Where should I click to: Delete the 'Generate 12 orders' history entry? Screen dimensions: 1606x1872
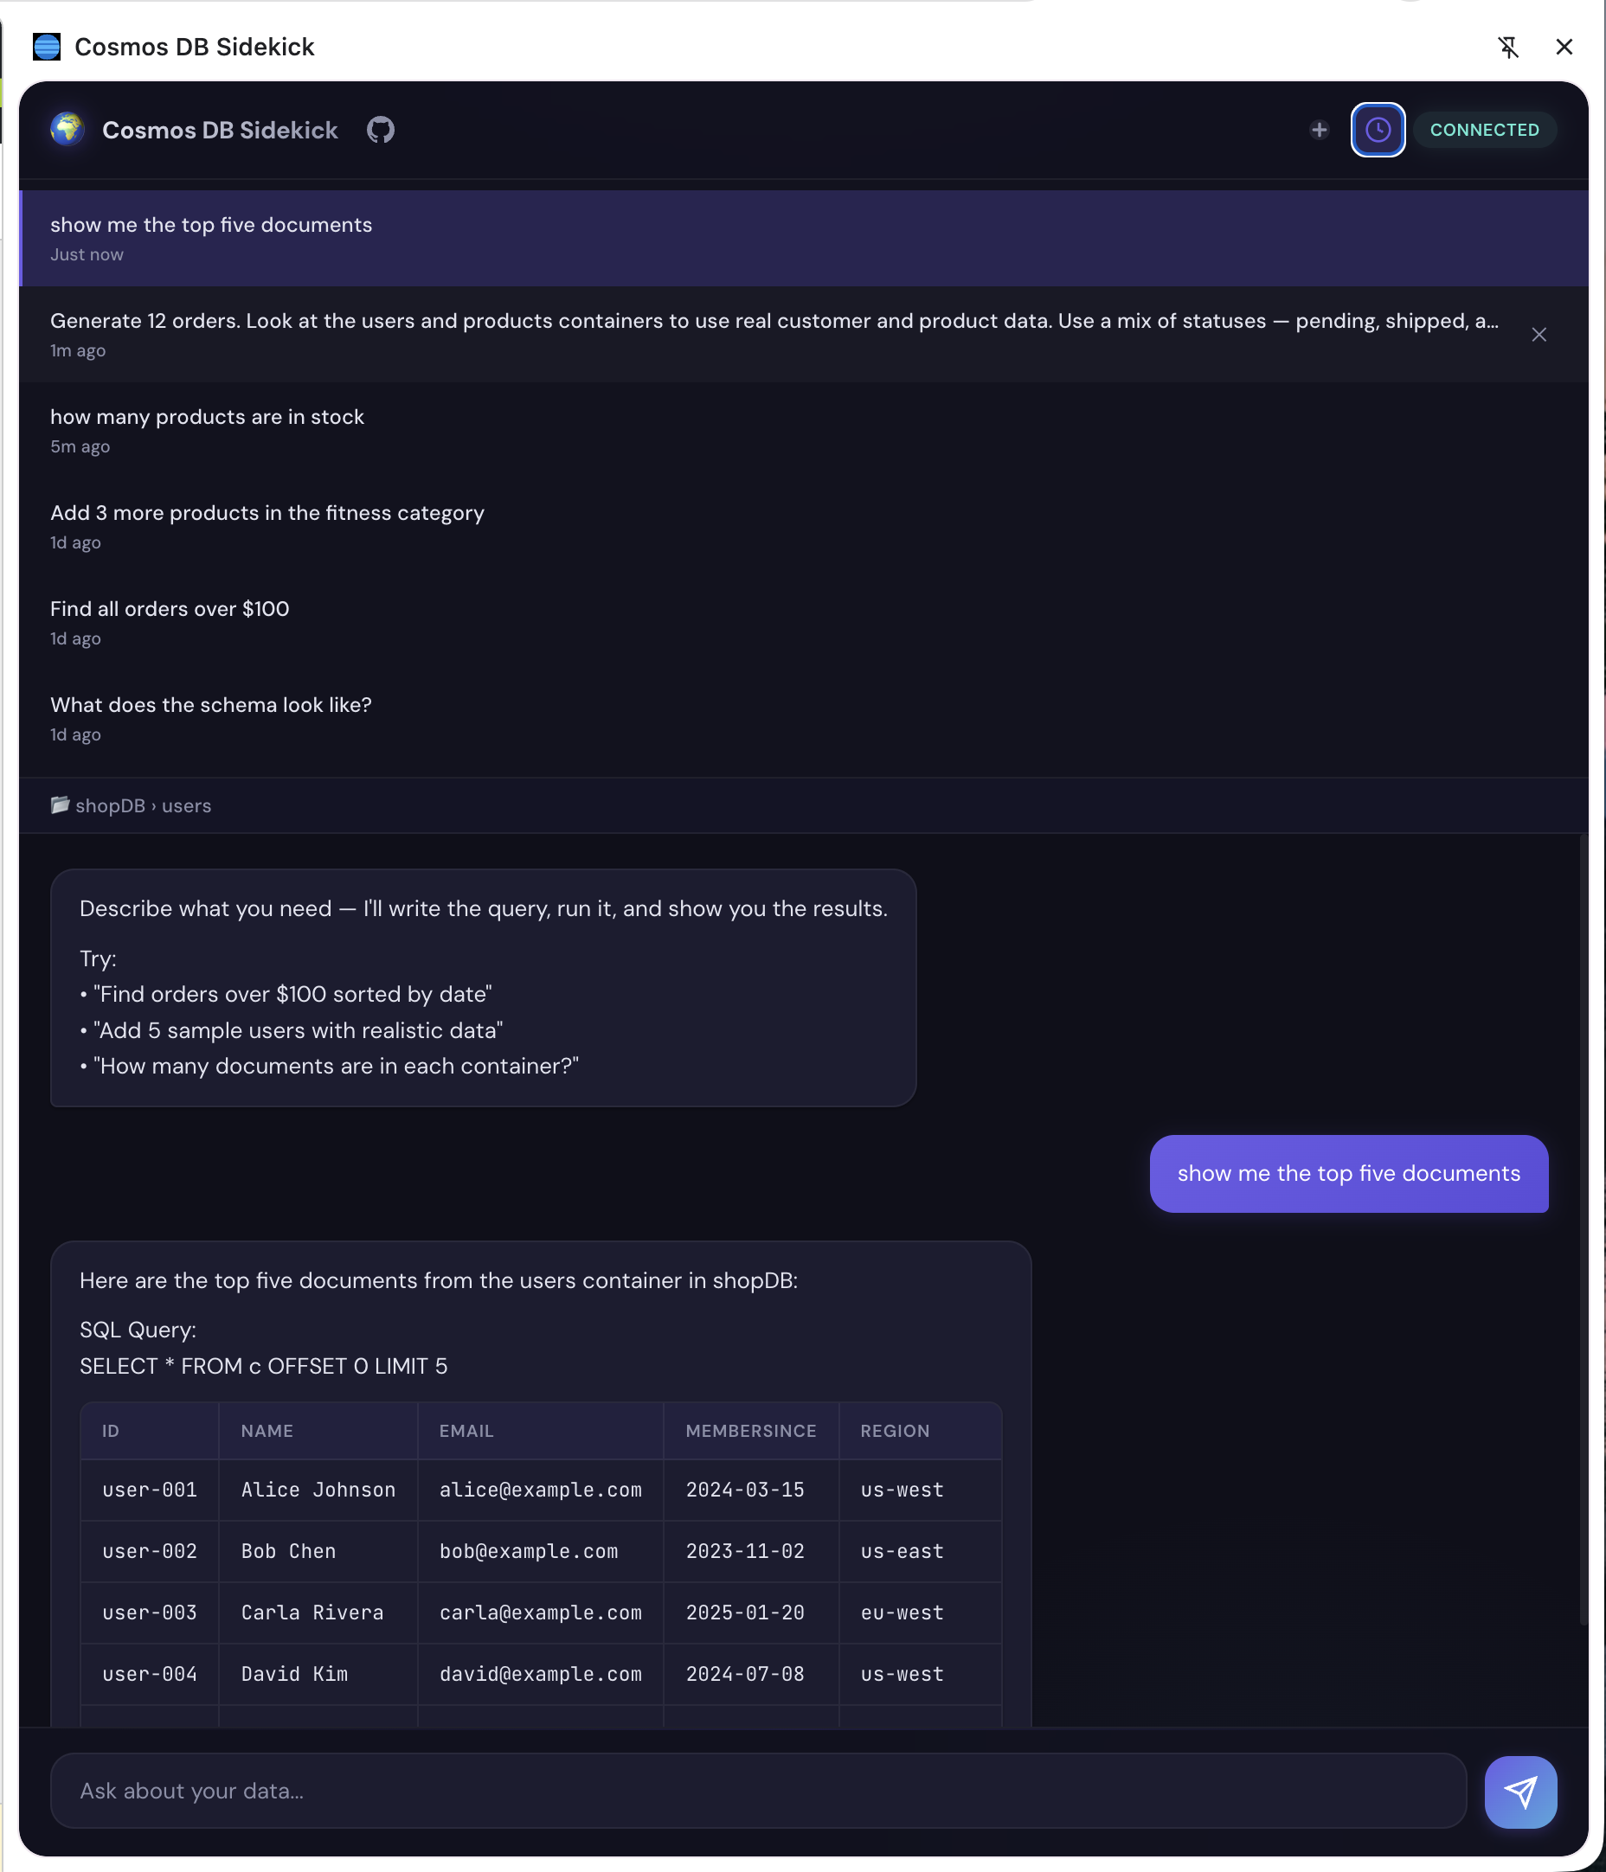point(1539,335)
